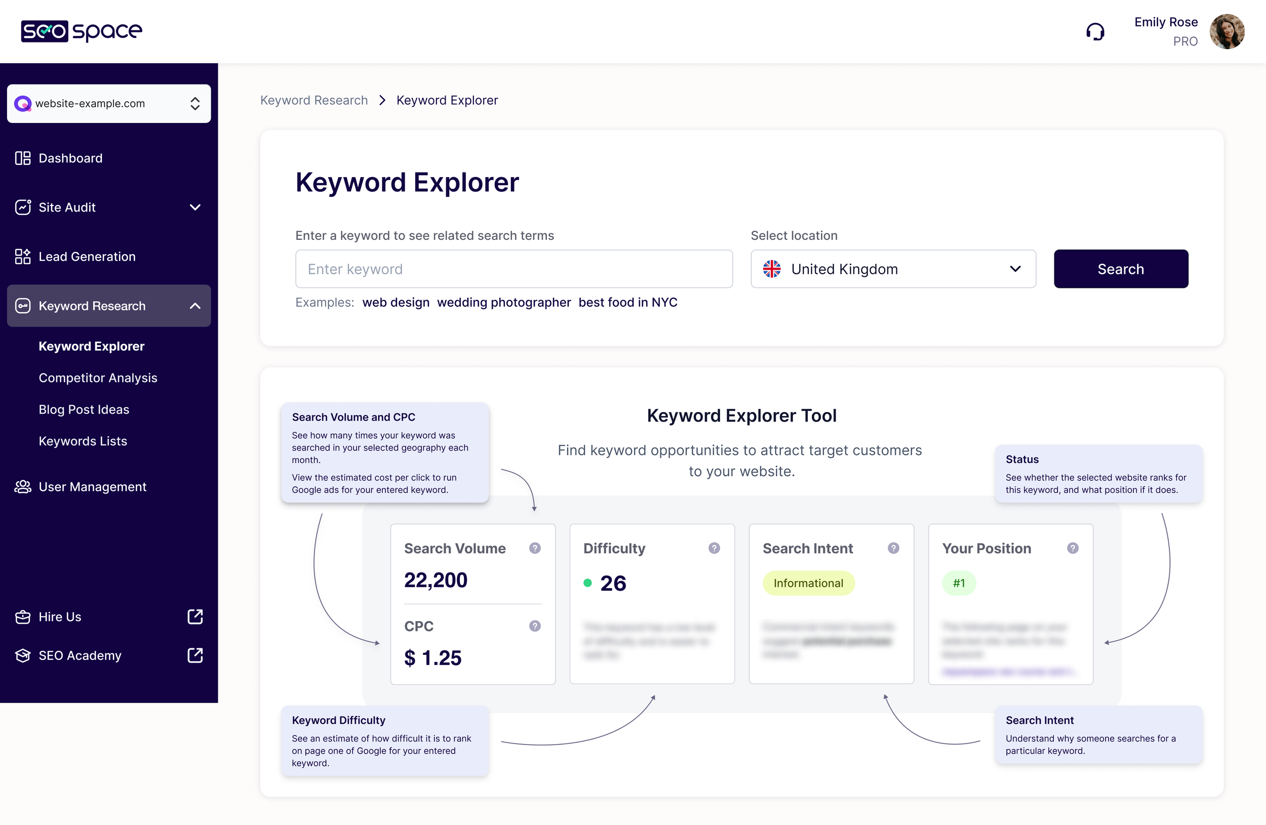Switch to Competitor Analysis
The width and height of the screenshot is (1266, 825).
point(98,378)
